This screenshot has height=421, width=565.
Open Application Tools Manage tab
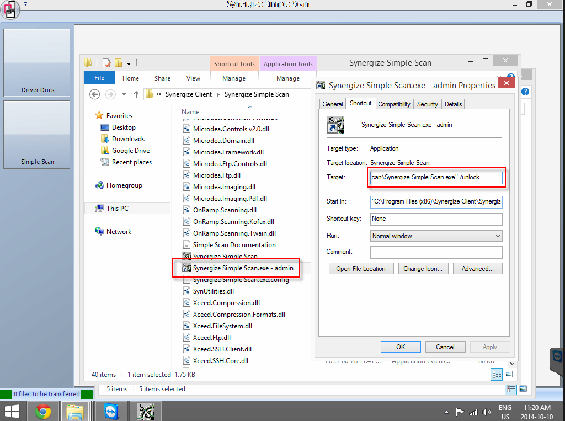(x=287, y=78)
